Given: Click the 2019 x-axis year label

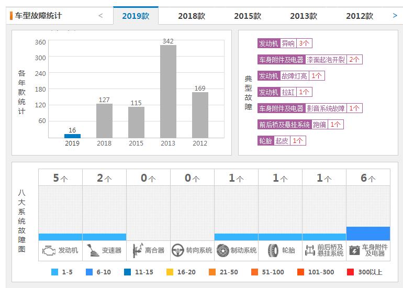Looking at the screenshot, I should pyautogui.click(x=72, y=143).
